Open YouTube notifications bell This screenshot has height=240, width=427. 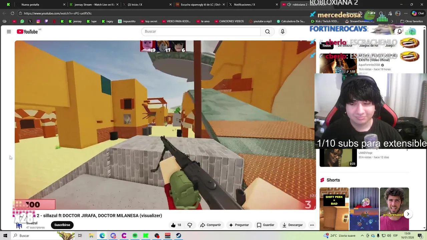[399, 32]
